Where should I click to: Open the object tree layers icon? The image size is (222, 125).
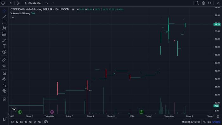click(x=4, y=119)
